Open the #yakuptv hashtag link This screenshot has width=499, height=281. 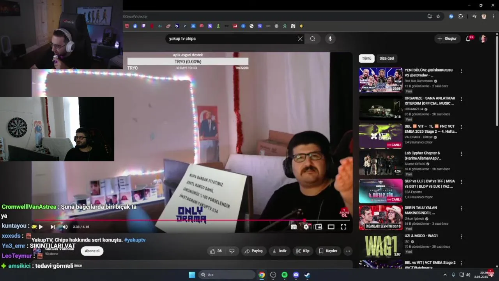135,240
